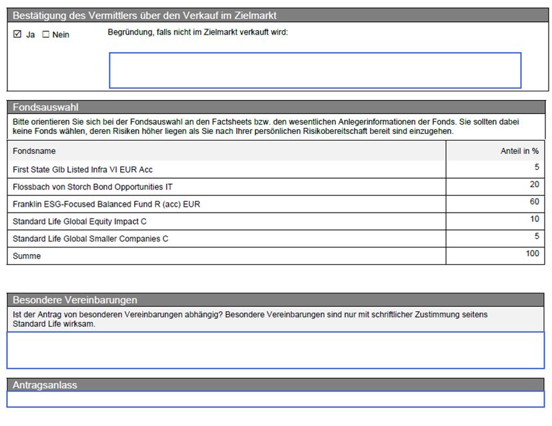Viewport: 552px width, 426px height.
Task: Check the Nein checkbox
Action: coord(46,34)
